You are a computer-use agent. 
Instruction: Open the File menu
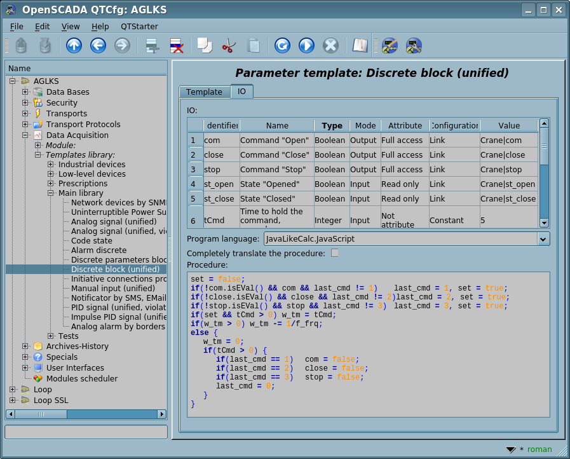coord(17,27)
